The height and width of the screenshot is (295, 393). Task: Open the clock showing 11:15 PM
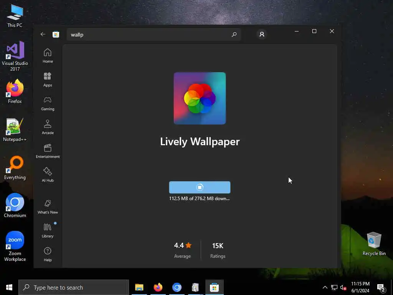coord(360,287)
